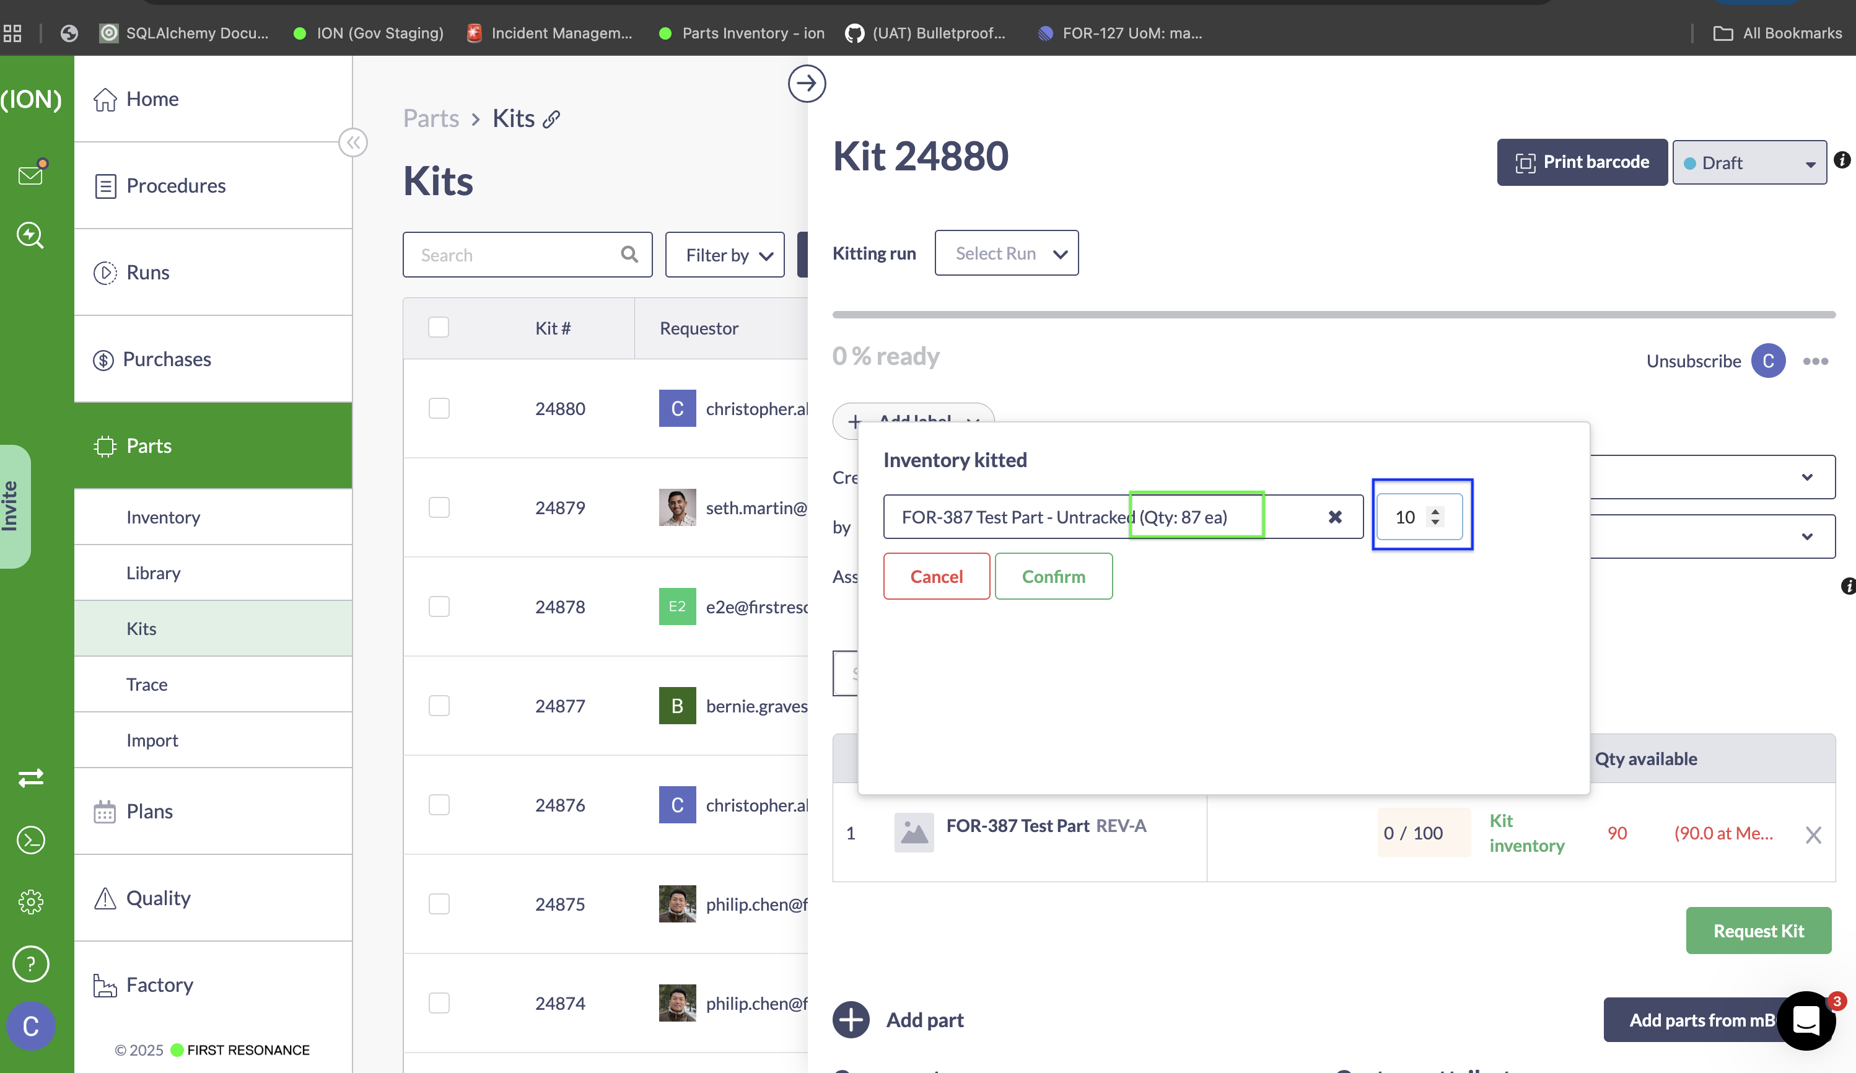This screenshot has height=1073, width=1856.
Task: Open the mail inbox icon in sidebar
Action: [x=30, y=175]
